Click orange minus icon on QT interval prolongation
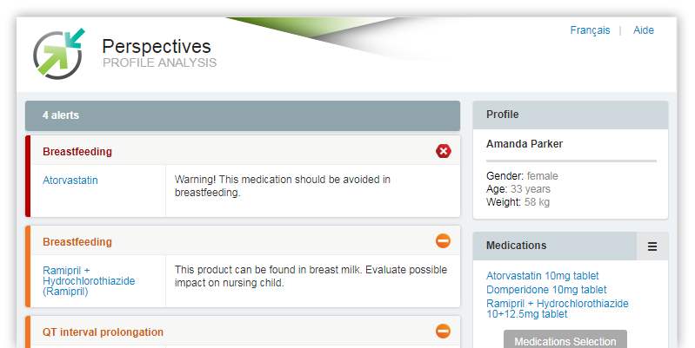Screen dimensions: 695x348 pos(444,332)
